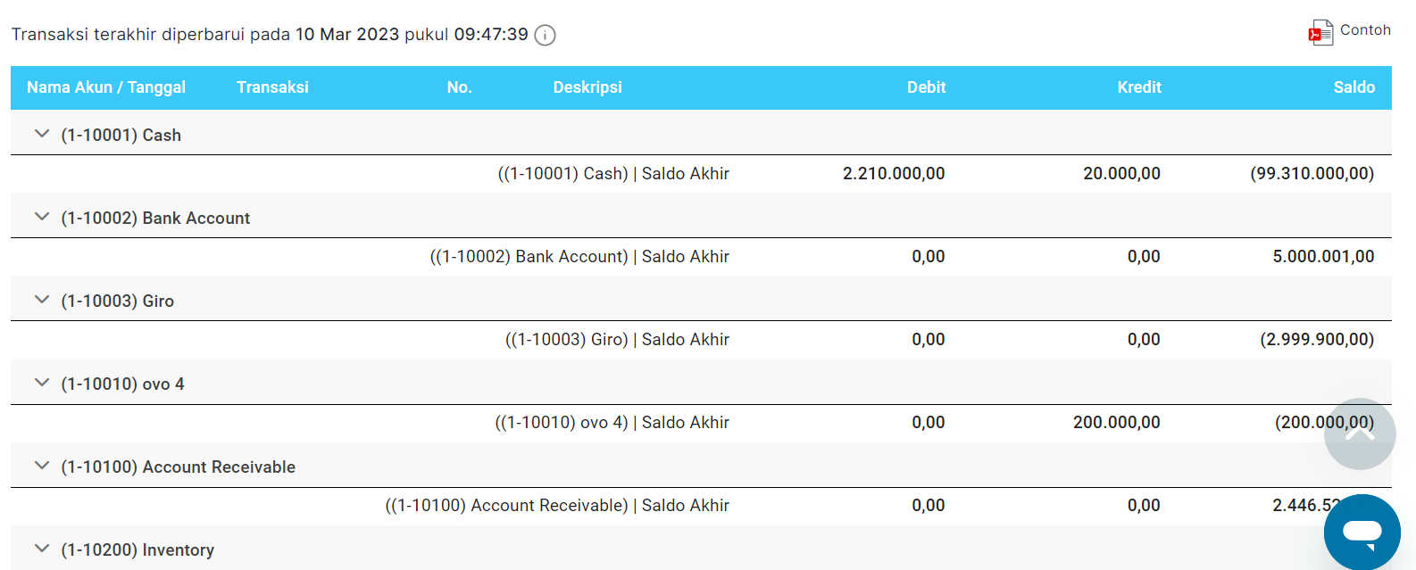Collapse the (1-10010) ovo 4 row
The width and height of the screenshot is (1416, 570).
[41, 384]
